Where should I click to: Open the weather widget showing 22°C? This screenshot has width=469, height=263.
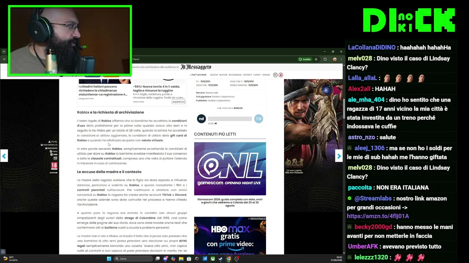coord(10,259)
